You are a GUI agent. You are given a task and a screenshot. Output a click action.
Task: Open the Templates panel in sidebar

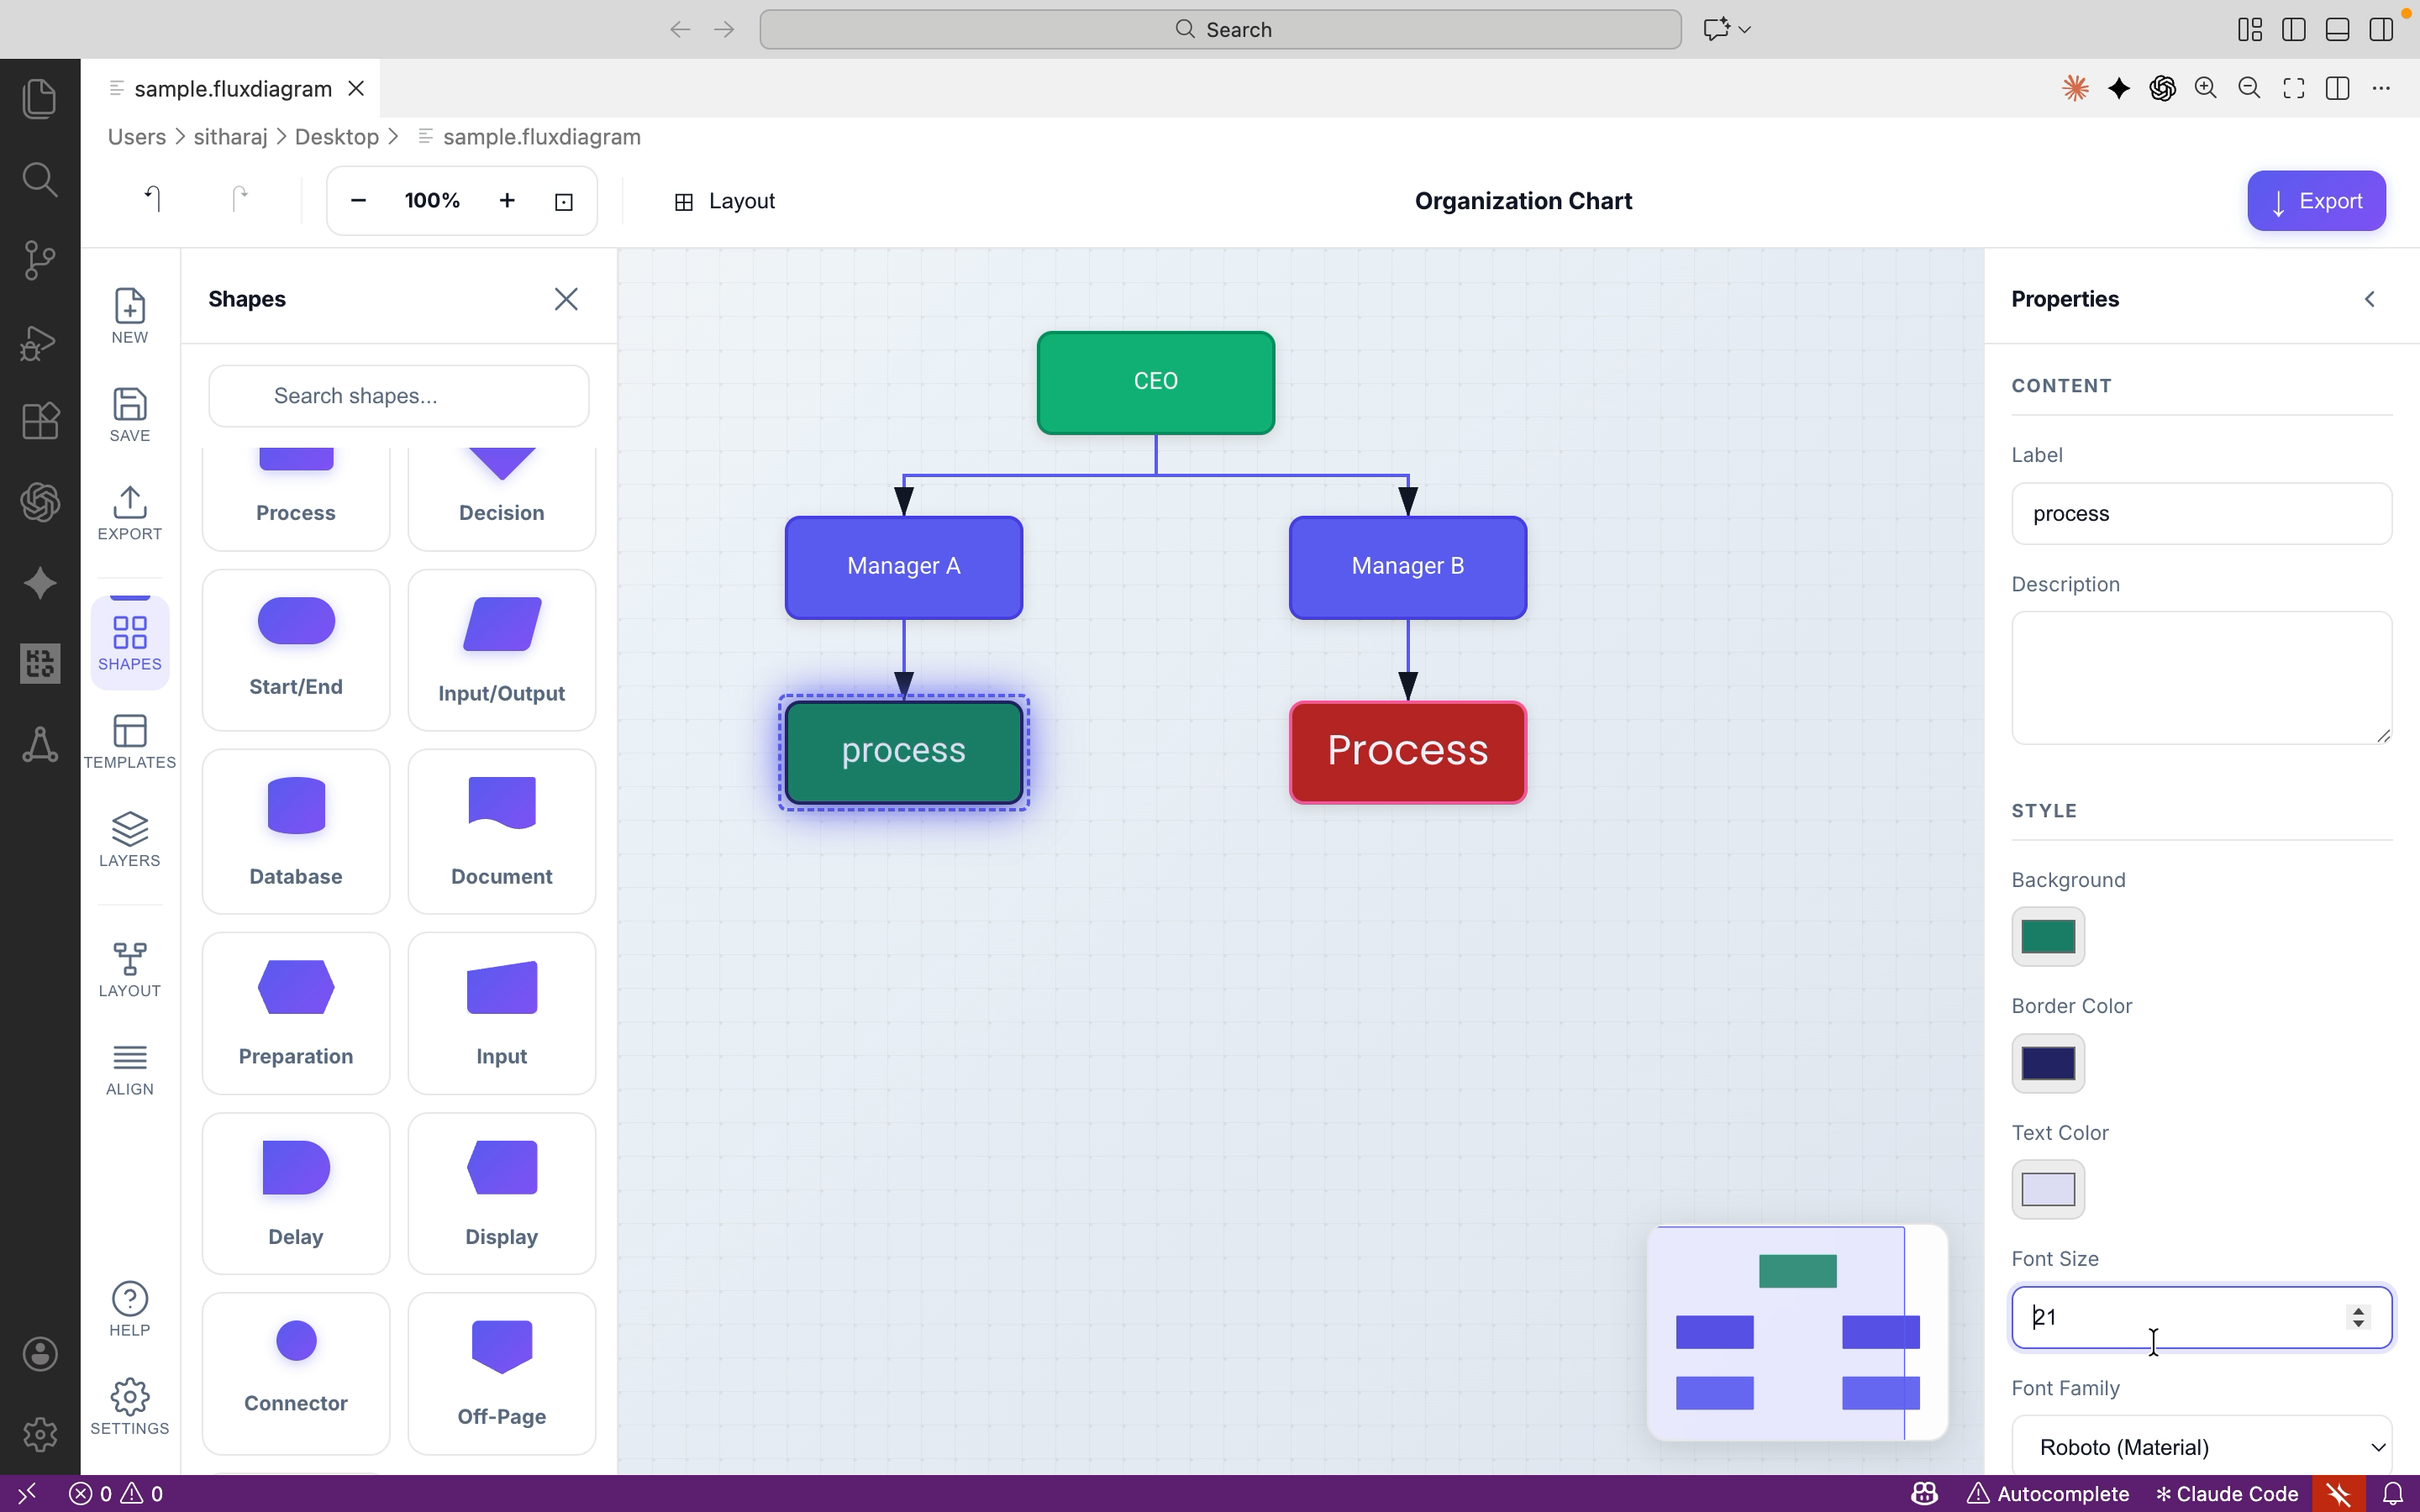pyautogui.click(x=129, y=741)
